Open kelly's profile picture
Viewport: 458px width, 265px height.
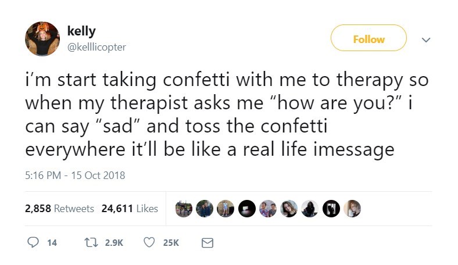(x=42, y=39)
